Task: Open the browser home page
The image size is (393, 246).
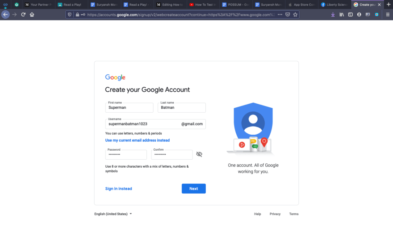Action: [x=32, y=15]
